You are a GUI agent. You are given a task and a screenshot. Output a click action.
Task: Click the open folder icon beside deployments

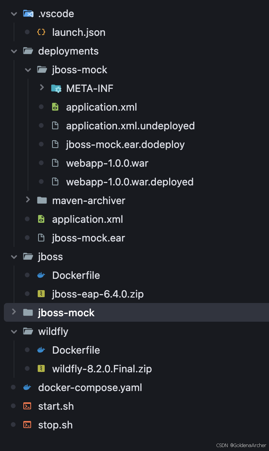pos(28,51)
